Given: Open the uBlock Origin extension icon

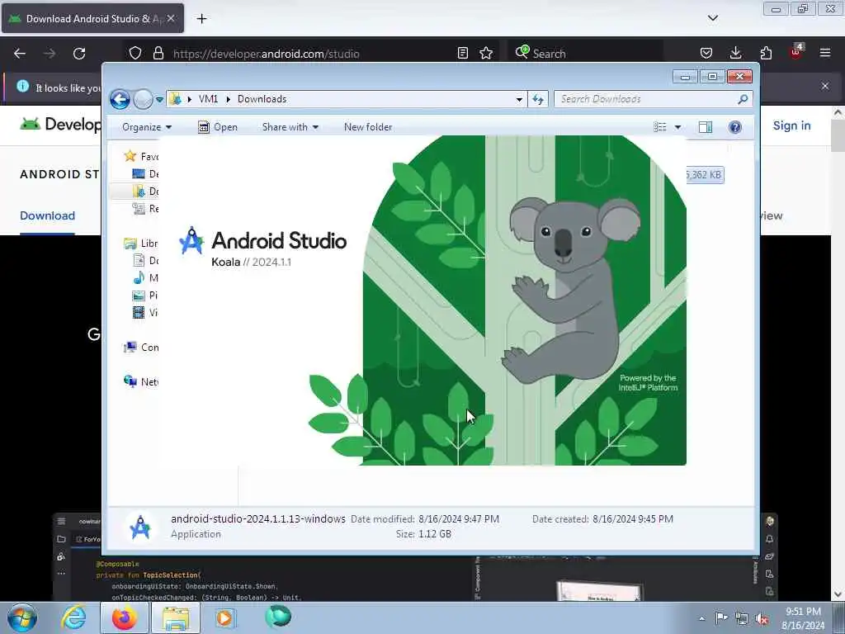Looking at the screenshot, I should [x=796, y=52].
